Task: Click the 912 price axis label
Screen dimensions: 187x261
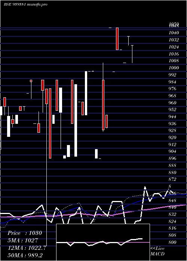Action: point(172,145)
